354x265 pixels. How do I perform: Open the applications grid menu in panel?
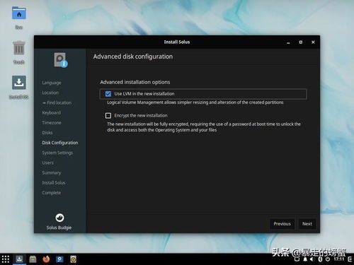tap(6, 259)
